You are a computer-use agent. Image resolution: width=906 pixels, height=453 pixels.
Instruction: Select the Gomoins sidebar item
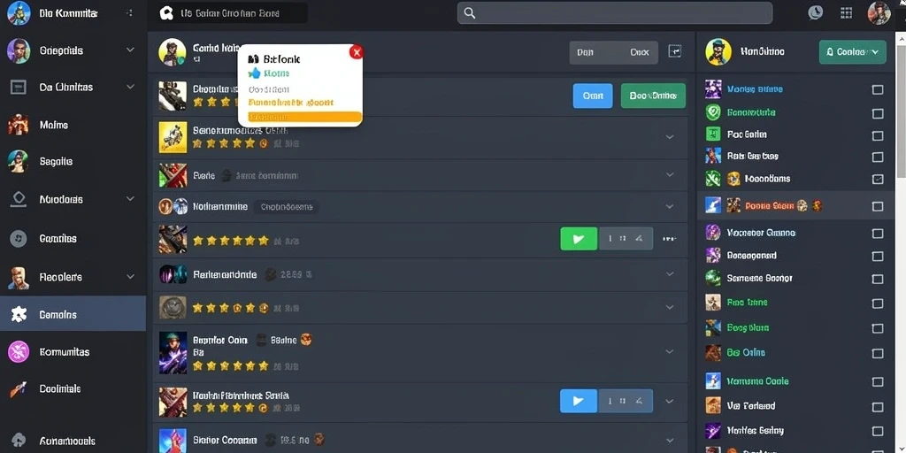click(73, 314)
